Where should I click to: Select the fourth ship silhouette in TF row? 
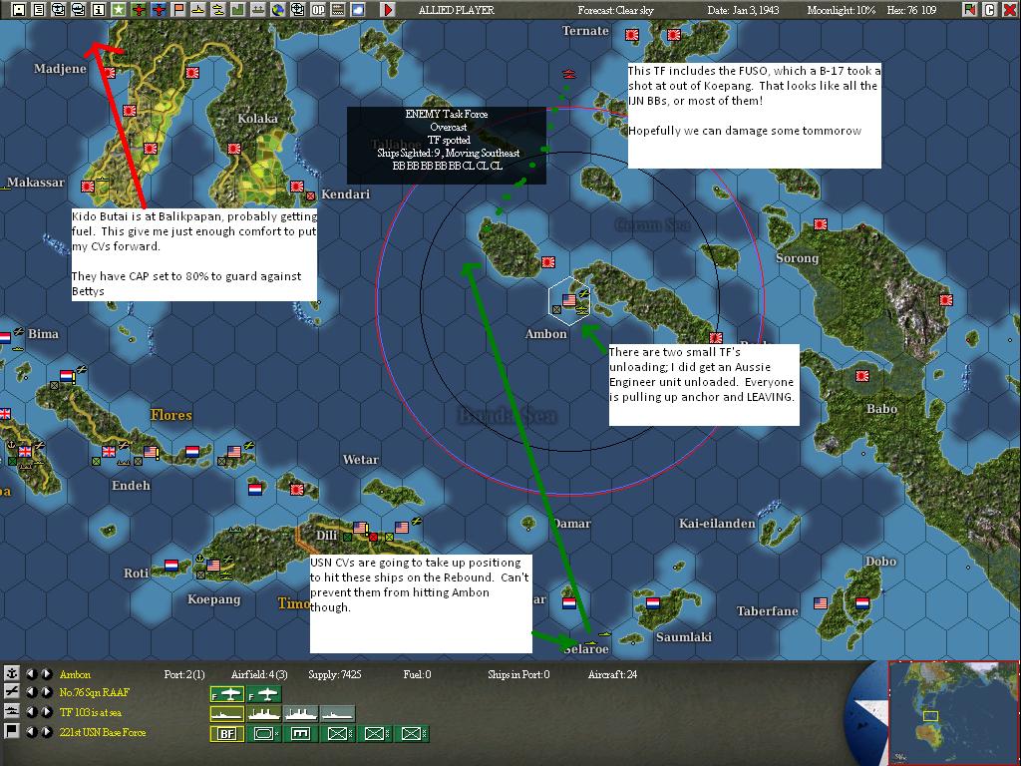[337, 714]
